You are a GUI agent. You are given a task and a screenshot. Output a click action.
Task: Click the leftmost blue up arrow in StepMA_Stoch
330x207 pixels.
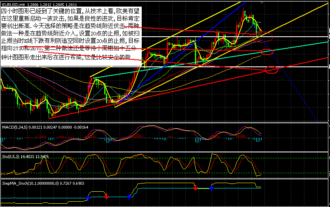88,198
